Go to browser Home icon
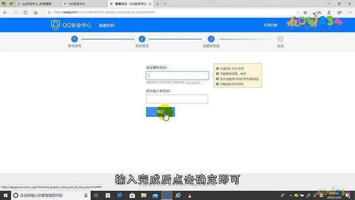This screenshot has width=355, height=200. click(x=35, y=13)
